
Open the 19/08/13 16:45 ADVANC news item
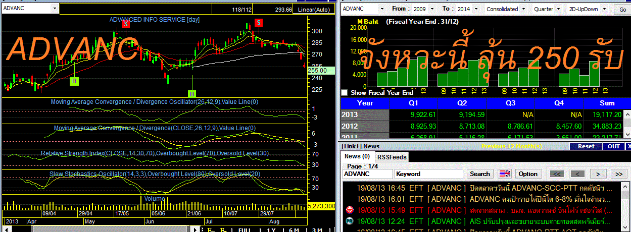pyautogui.click(x=481, y=188)
